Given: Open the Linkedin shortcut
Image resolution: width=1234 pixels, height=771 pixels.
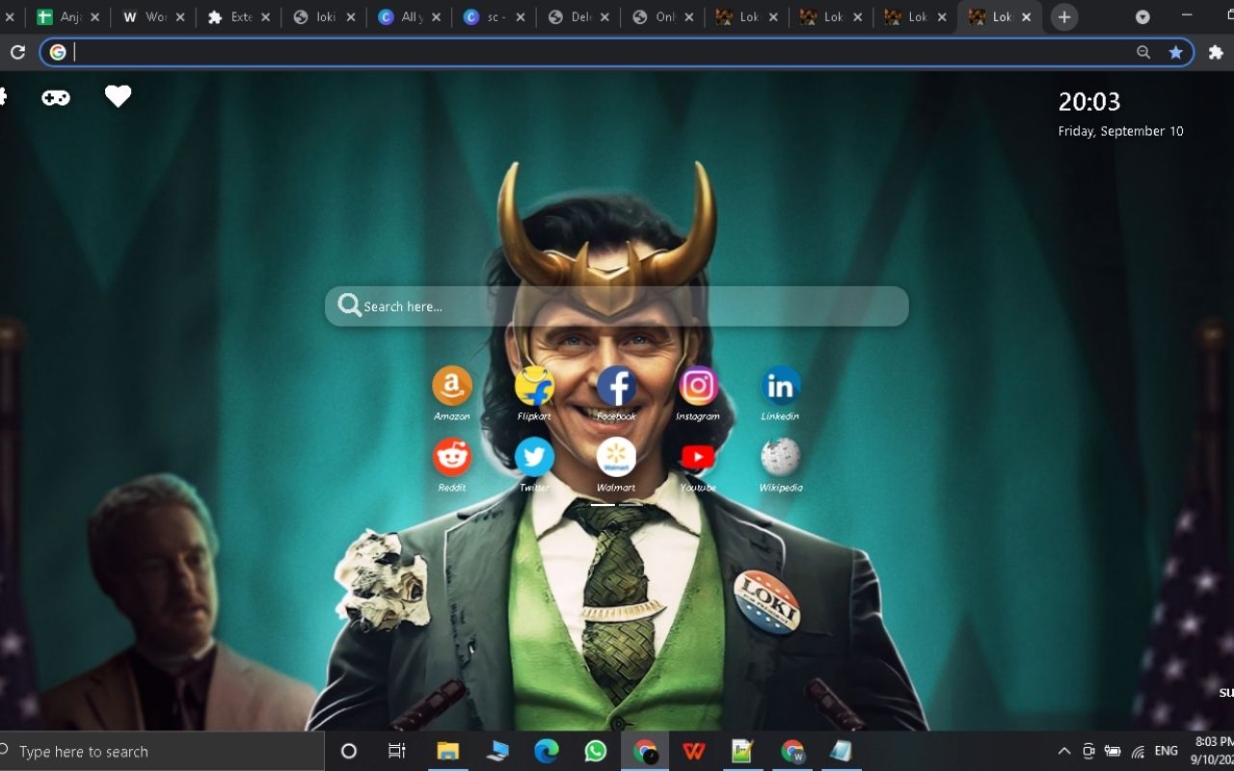Looking at the screenshot, I should pos(780,385).
